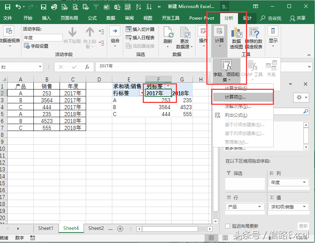Viewport: 315px width, 243px height.
Task: Open the 数据透视表 options button
Action: pyautogui.click(x=10, y=37)
